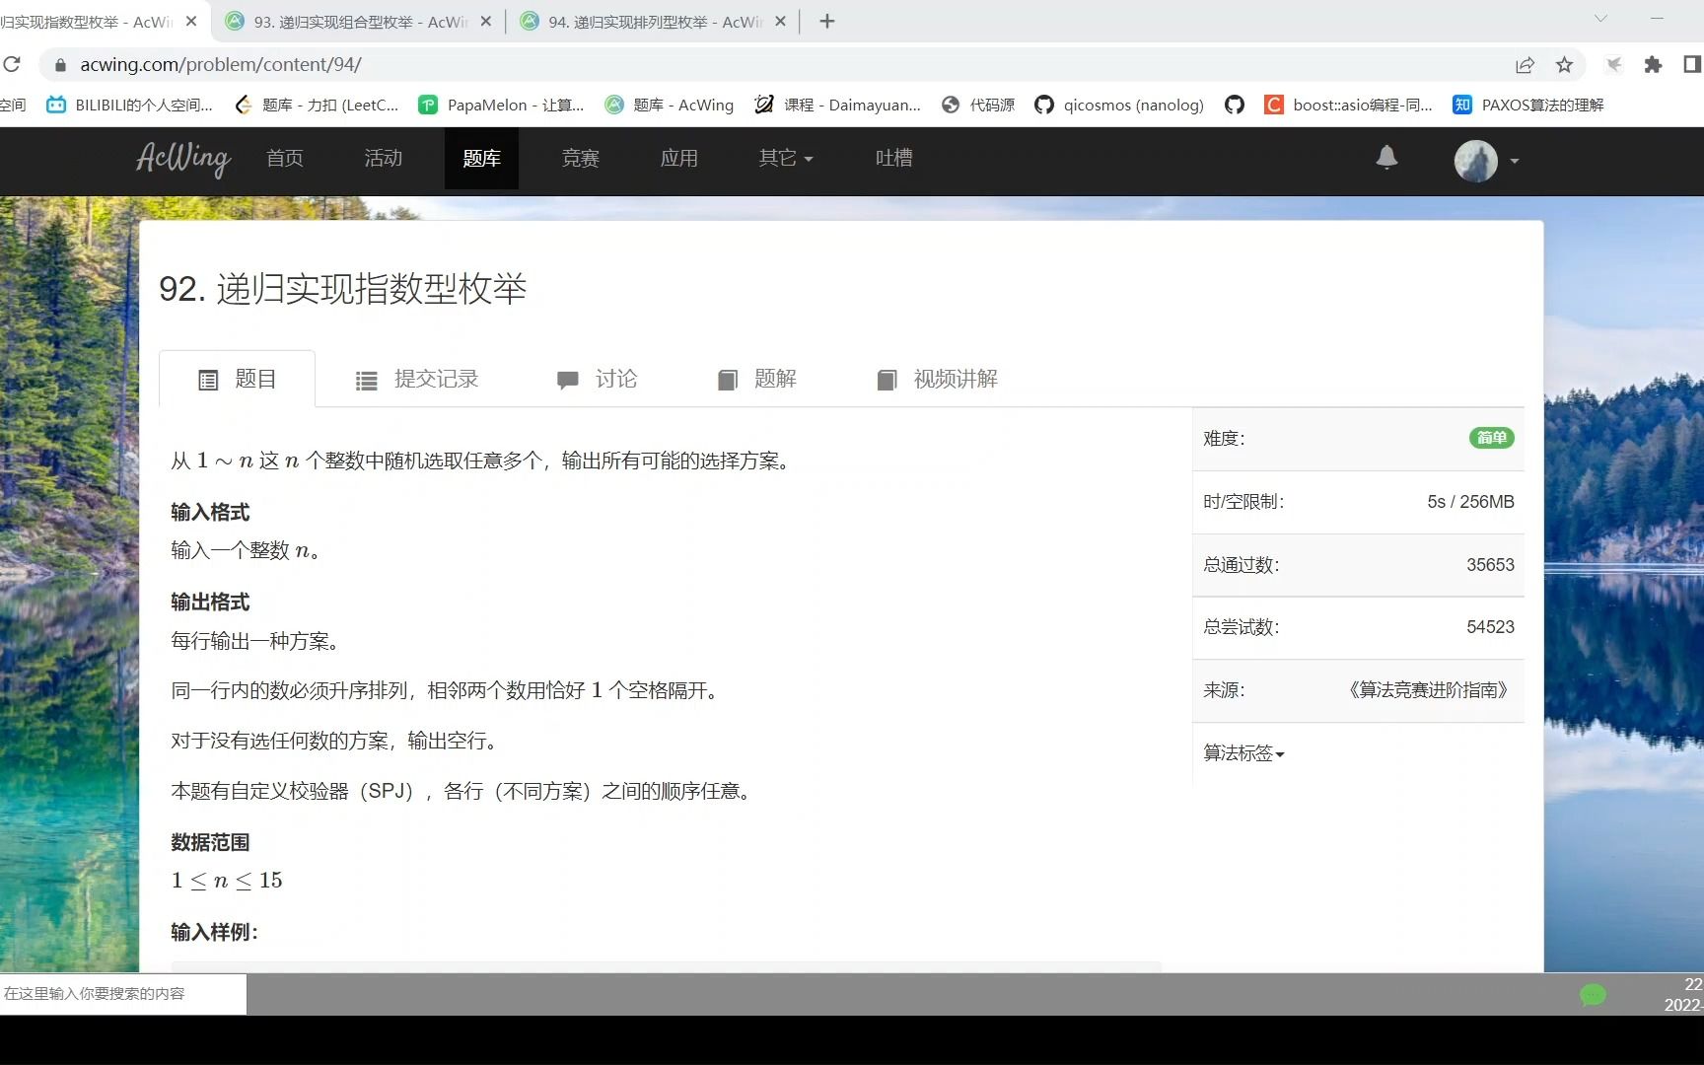Open notifications via the bell icon
The image size is (1704, 1065).
(x=1386, y=158)
